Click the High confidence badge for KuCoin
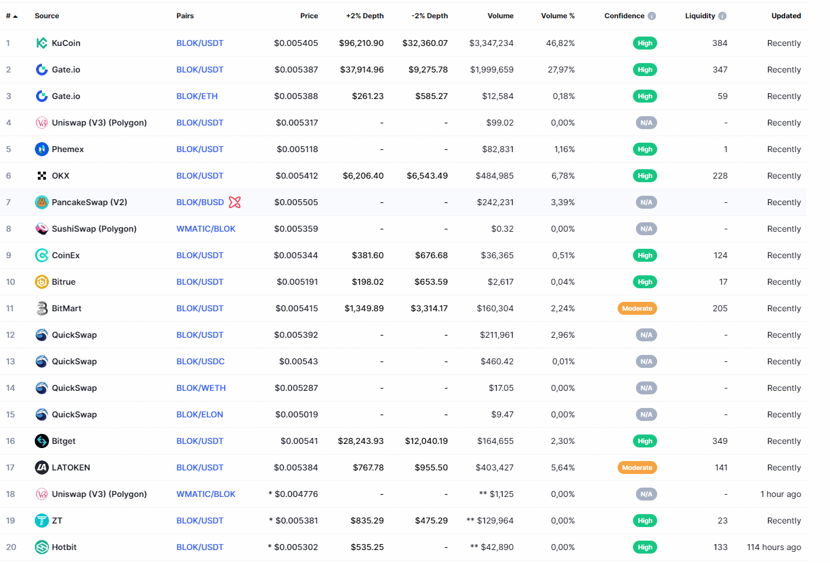Screen dimensions: 830x563 [x=645, y=43]
